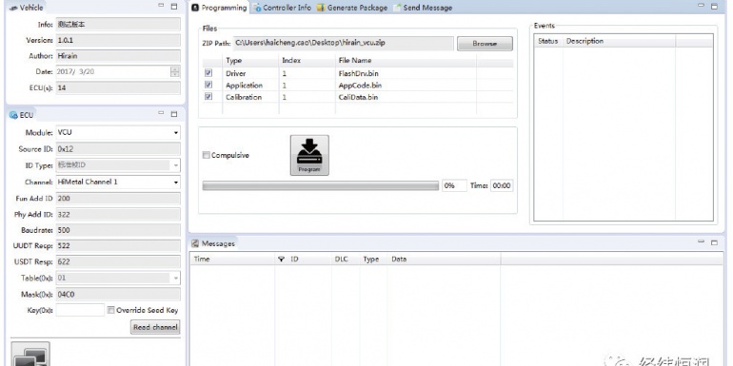This screenshot has width=733, height=366.
Task: Switch to the Controller Info tab
Action: click(283, 8)
